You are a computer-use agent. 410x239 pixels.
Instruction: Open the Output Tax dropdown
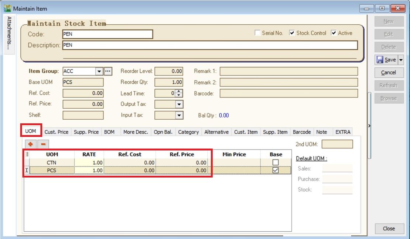[179, 104]
